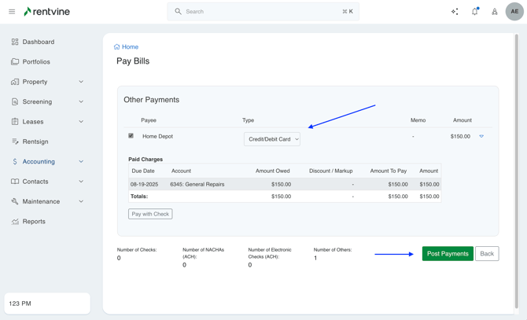Click the hamburger menu icon

(12, 12)
